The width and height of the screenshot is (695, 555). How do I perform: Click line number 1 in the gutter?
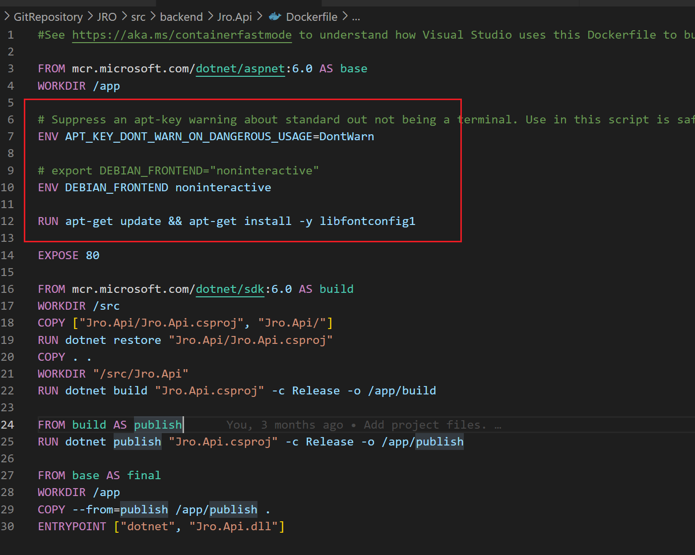coord(10,35)
